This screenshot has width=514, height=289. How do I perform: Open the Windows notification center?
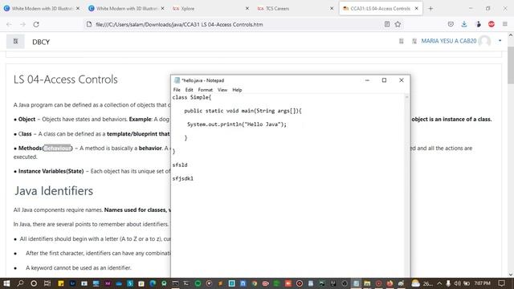tap(501, 283)
